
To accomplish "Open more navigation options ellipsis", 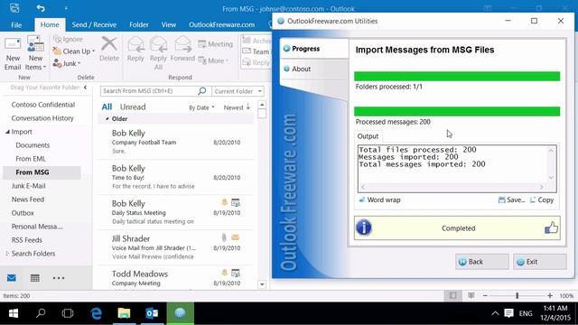I will 59,278.
